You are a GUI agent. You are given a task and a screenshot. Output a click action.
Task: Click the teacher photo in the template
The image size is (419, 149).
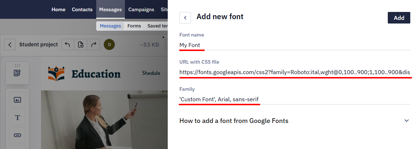pos(105,120)
